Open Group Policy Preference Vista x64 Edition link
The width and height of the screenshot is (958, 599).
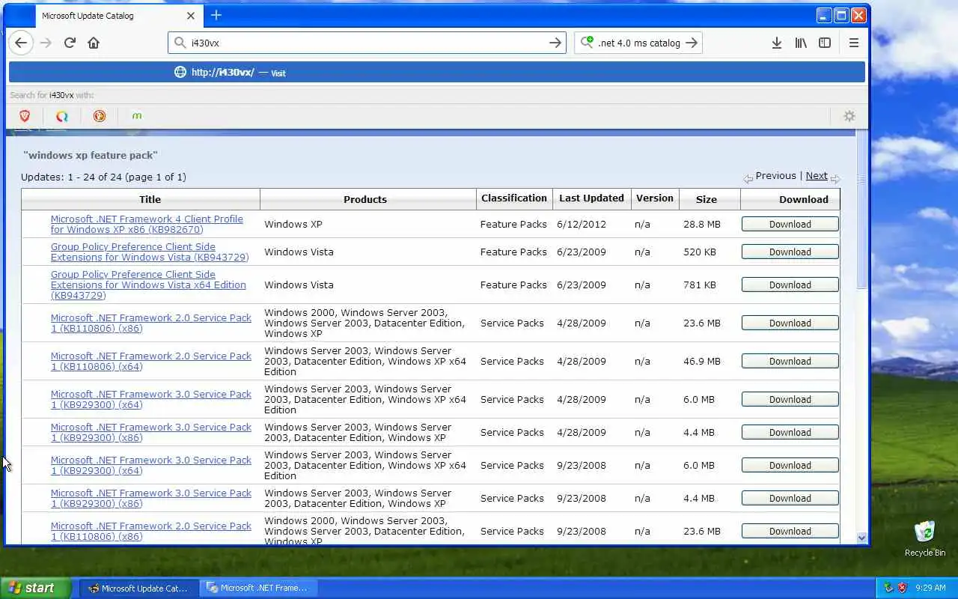tap(148, 285)
